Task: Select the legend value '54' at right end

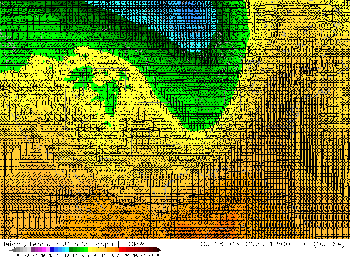Action: point(159,256)
